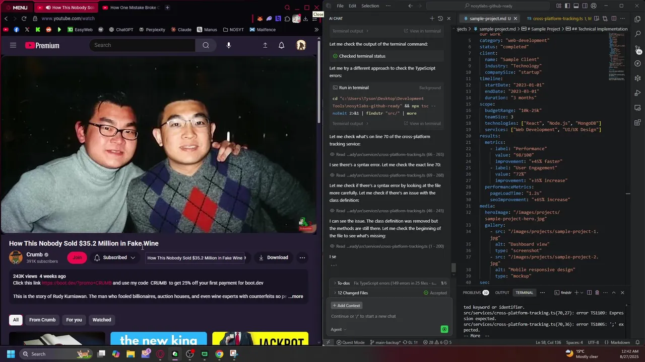Switch to the PROBLEMS panel tab
The height and width of the screenshot is (362, 645).
(476, 293)
